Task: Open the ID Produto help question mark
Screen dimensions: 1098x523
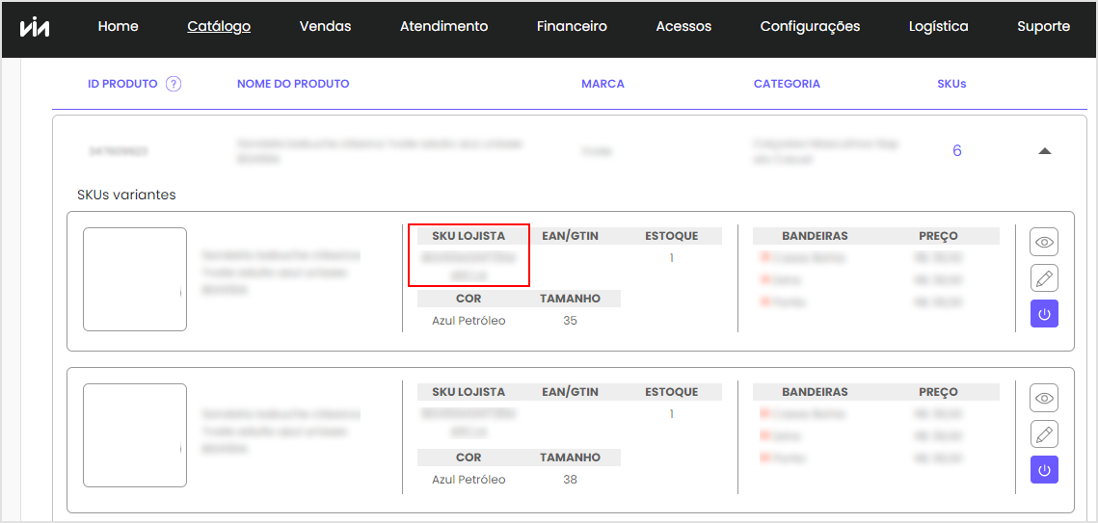Action: [x=174, y=84]
